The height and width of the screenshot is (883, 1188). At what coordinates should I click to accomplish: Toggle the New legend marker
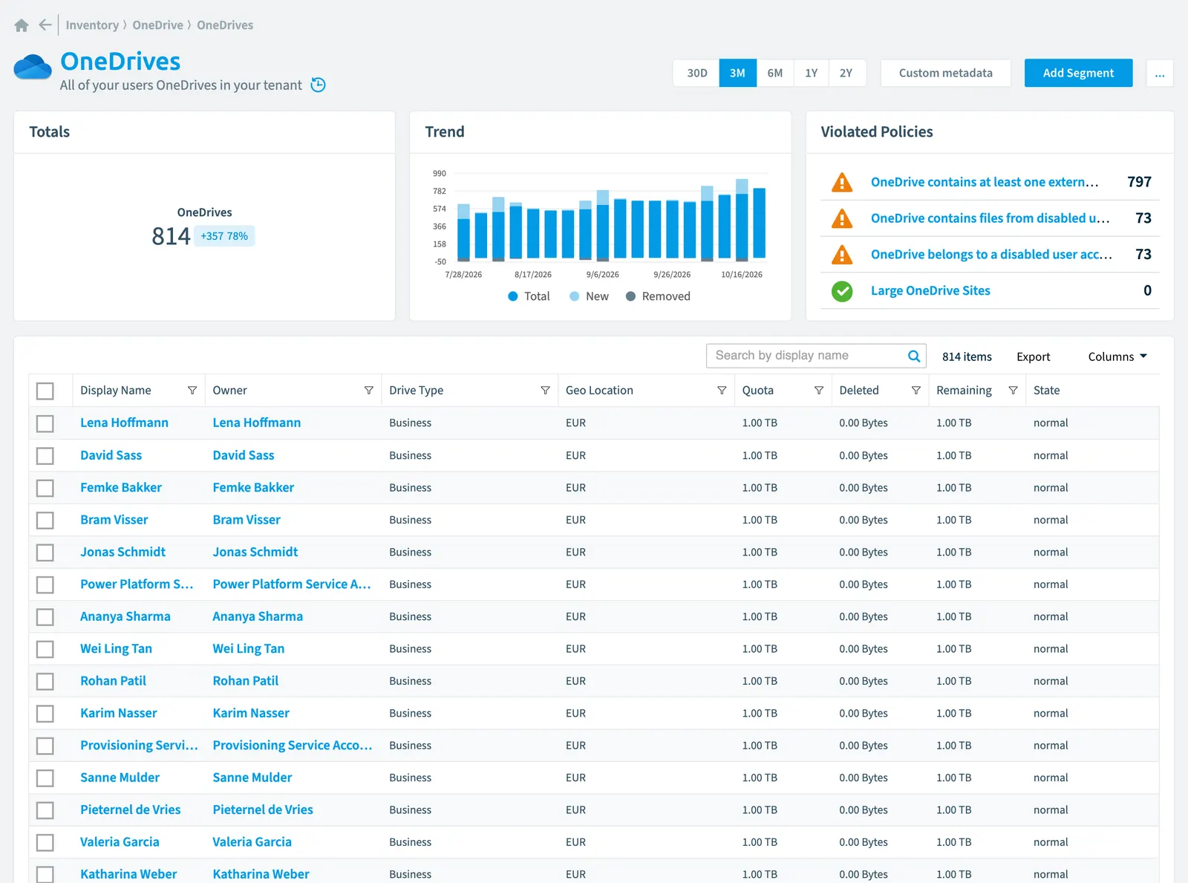click(x=575, y=296)
